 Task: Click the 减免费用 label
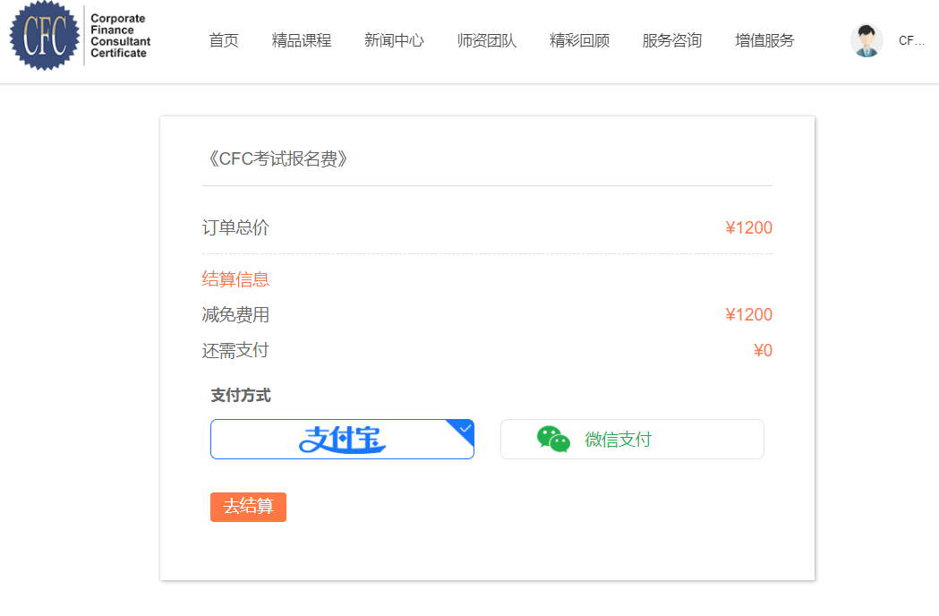[236, 314]
